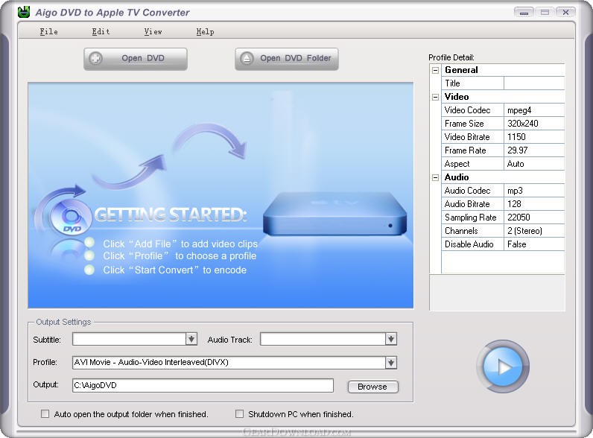Click the eject icon on Open DVD Folder

click(x=247, y=58)
